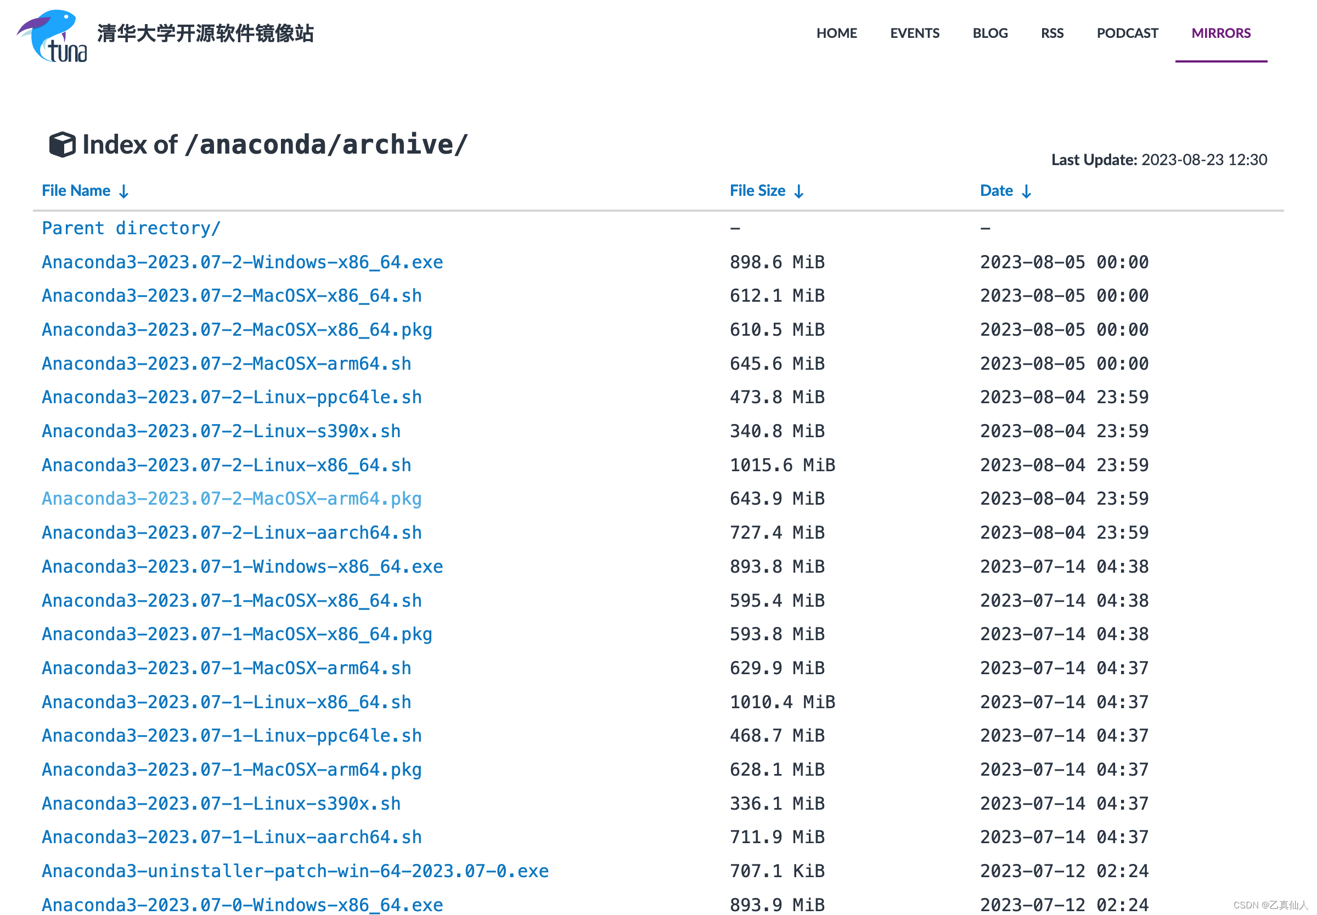Click the 2023-08-04 23:59 date for Linux-aarch64.sh
1317x915 pixels.
coord(1064,533)
